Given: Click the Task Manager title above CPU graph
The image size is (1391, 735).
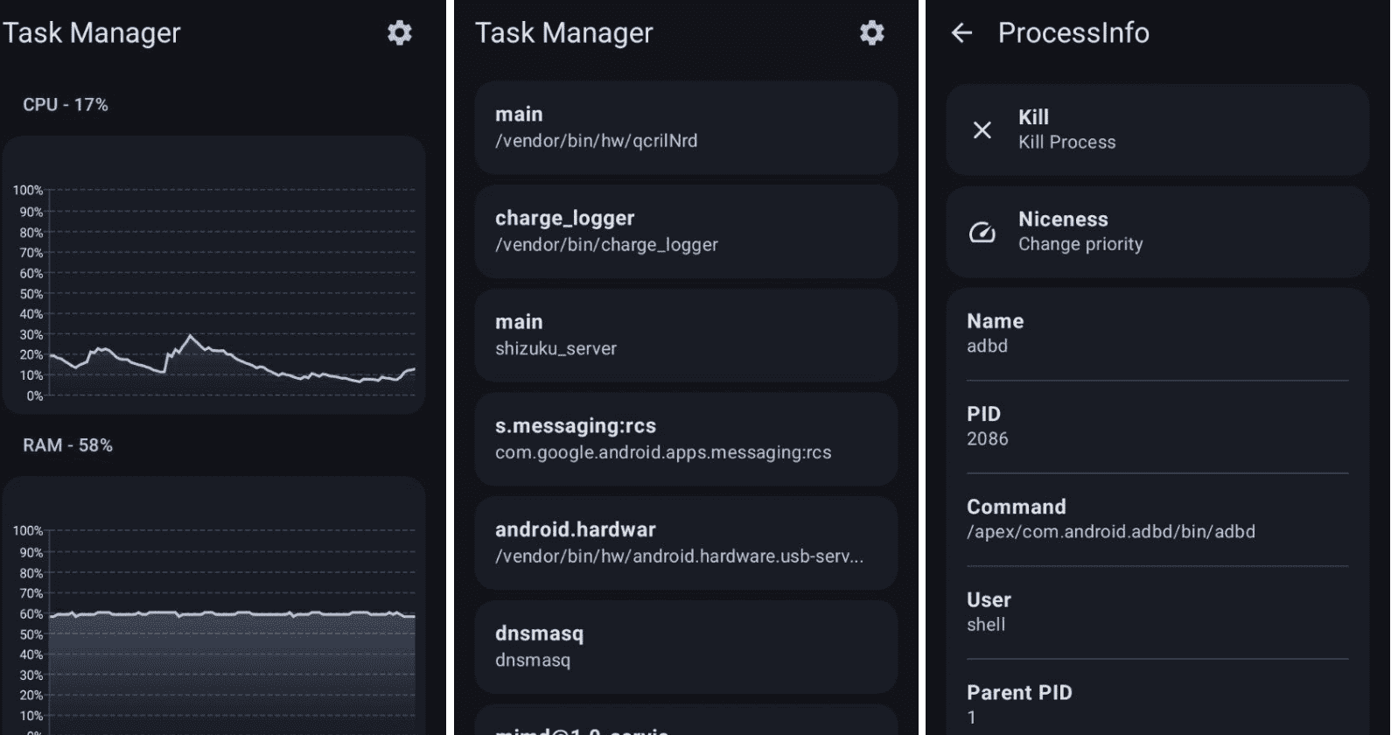Looking at the screenshot, I should click(x=91, y=33).
